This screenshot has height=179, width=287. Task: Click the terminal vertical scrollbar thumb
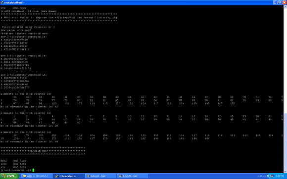click(285, 141)
